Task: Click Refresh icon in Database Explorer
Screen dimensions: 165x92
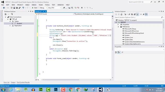Action: pyautogui.click(x=6, y=14)
